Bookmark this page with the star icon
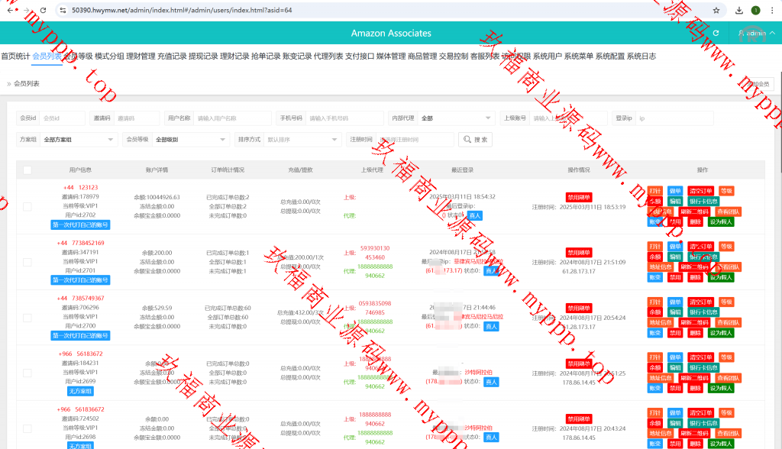782x449 pixels. click(716, 11)
